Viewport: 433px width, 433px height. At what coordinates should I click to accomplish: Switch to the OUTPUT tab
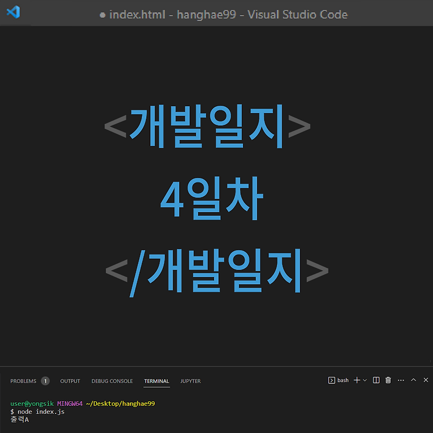tap(70, 381)
